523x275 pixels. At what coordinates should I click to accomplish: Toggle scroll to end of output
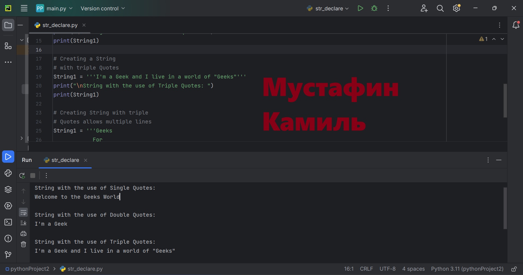coord(23,223)
